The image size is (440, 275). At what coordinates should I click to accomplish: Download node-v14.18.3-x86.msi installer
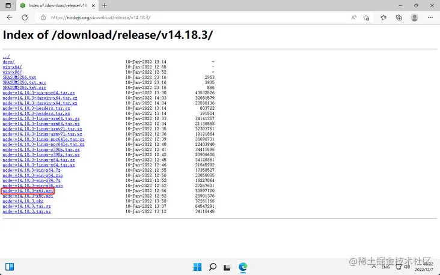[x=28, y=196]
